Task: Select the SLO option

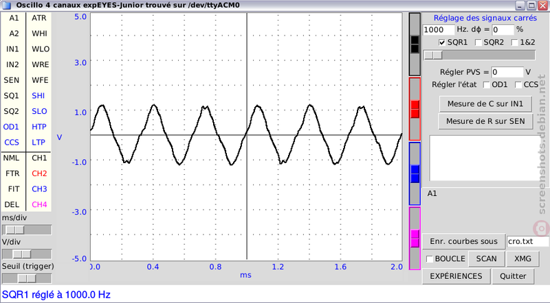Action: click(x=39, y=111)
